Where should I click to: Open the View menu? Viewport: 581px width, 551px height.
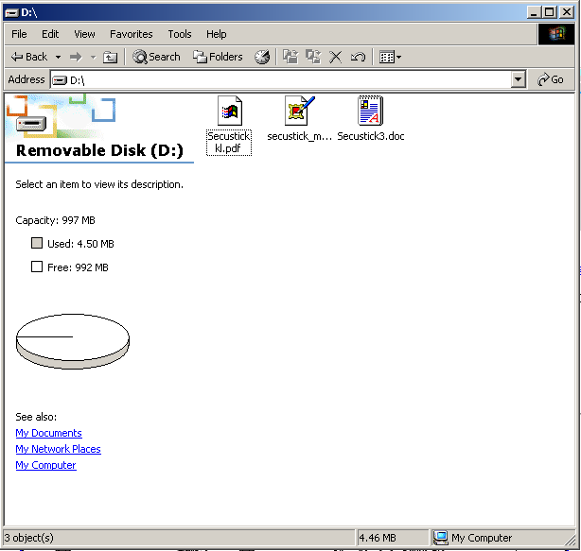[84, 34]
